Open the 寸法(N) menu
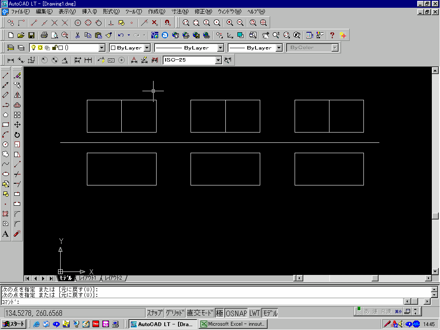The width and height of the screenshot is (440, 330). tap(180, 12)
